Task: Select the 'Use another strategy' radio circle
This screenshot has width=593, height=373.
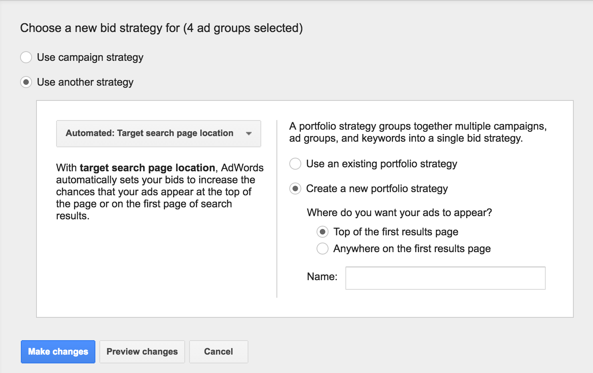Action: click(x=26, y=82)
